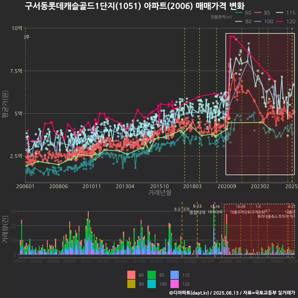Click the 201407 volume chart x-axis label

[x=139, y=261]
